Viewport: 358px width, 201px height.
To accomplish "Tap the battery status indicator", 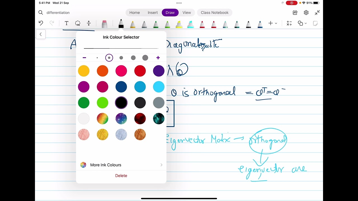I will (x=316, y=3).
